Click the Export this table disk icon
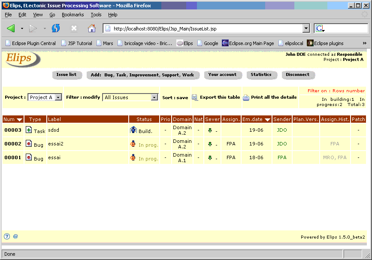The image size is (372, 260). point(194,97)
